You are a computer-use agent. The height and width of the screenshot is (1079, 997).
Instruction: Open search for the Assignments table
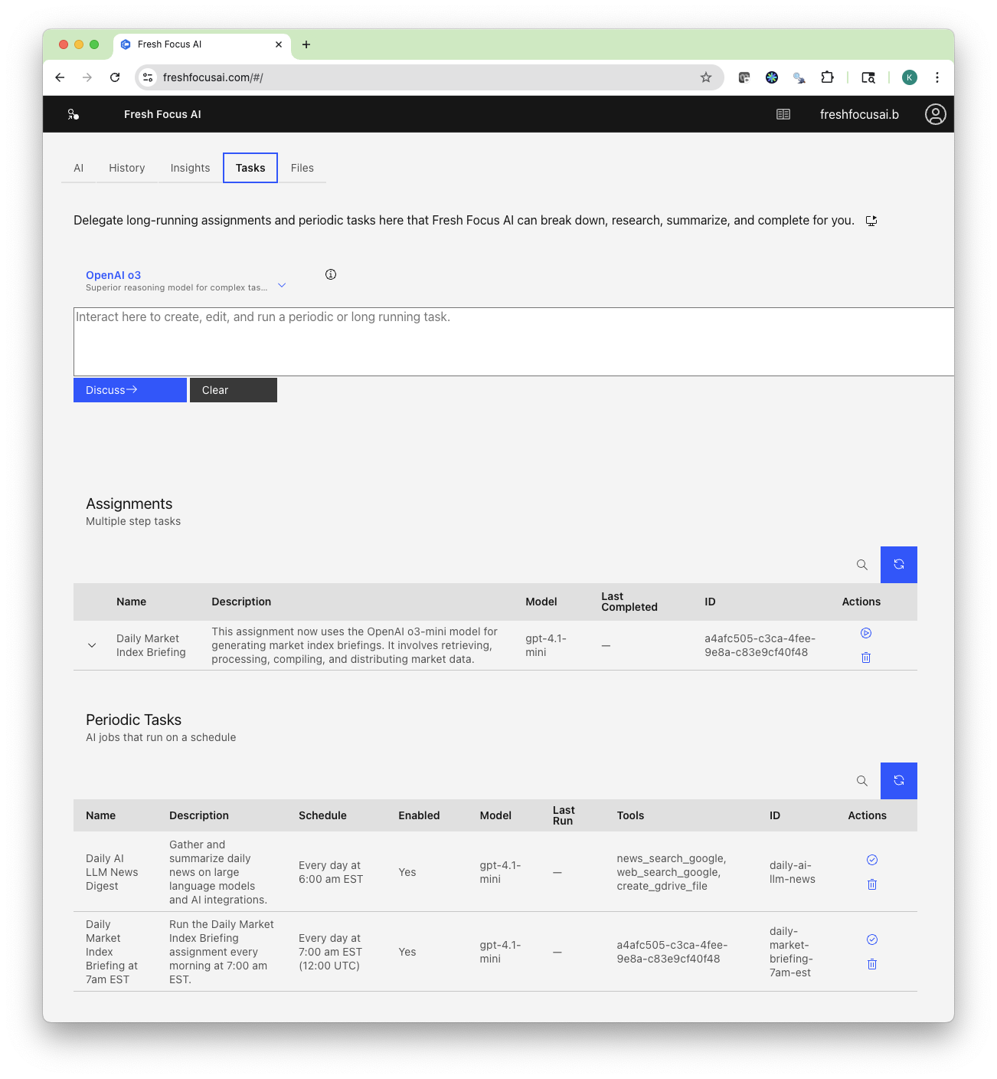click(861, 564)
